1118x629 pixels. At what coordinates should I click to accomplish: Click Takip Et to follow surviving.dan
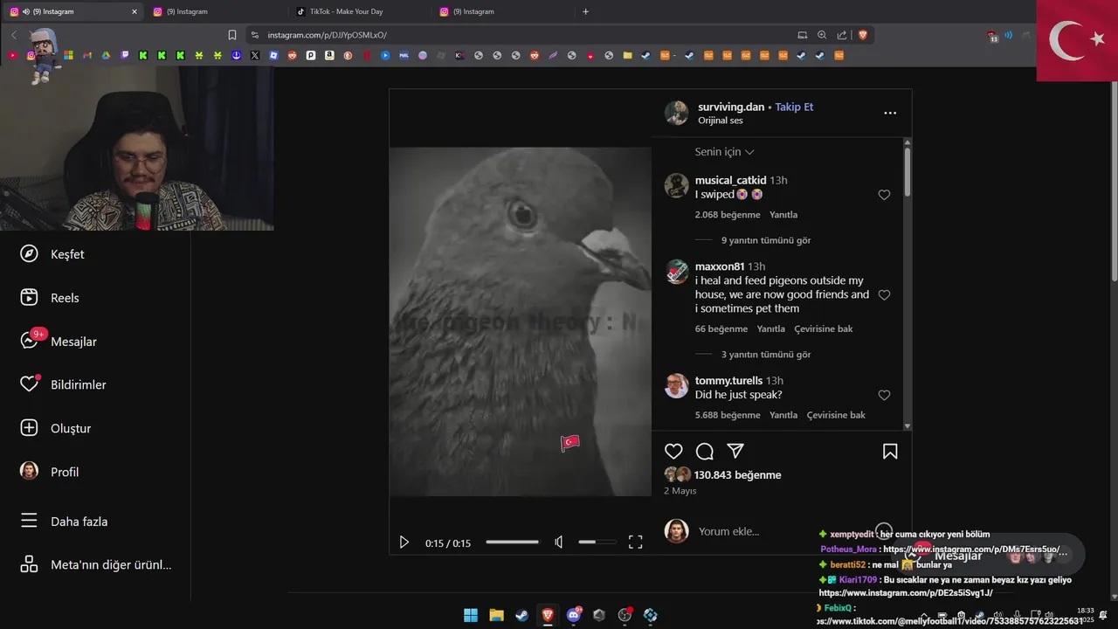pyautogui.click(x=794, y=107)
